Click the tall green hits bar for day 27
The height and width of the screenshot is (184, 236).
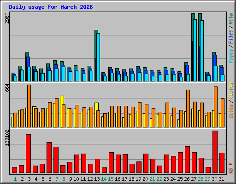tap(193, 28)
